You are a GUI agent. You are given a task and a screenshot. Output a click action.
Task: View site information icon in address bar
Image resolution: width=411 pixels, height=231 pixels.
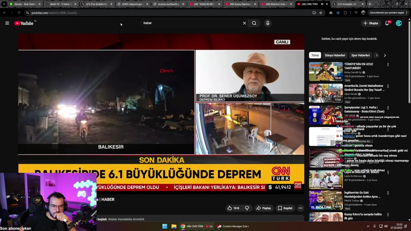(27, 13)
